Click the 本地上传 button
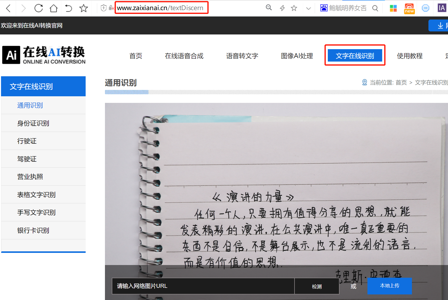The width and height of the screenshot is (448, 300). point(390,286)
